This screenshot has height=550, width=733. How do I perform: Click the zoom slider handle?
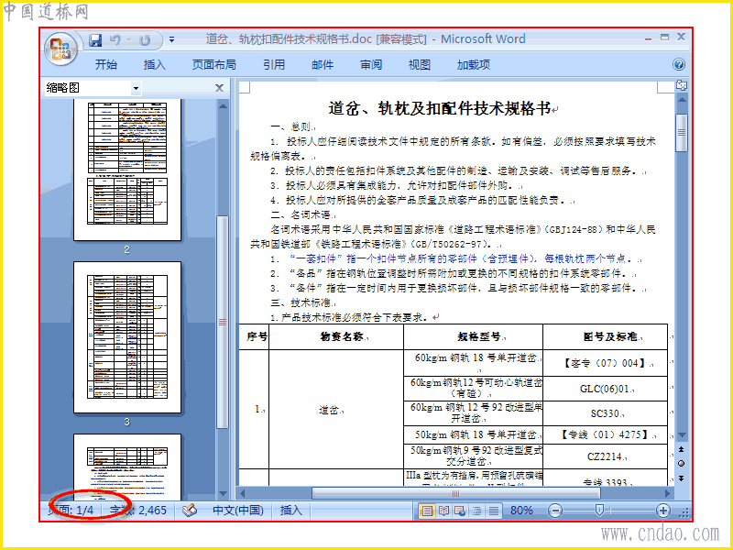pos(599,511)
